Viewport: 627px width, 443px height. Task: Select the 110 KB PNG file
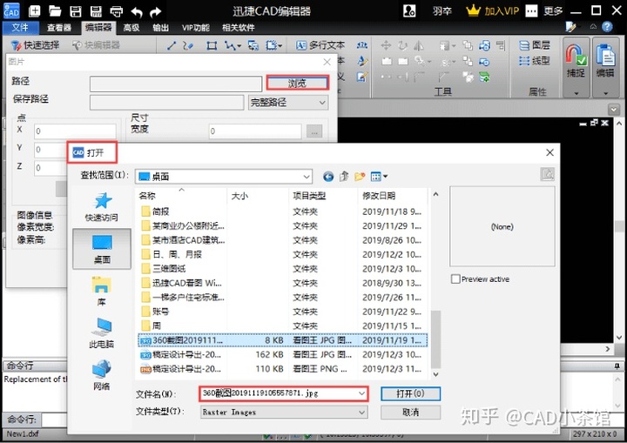pos(282,369)
